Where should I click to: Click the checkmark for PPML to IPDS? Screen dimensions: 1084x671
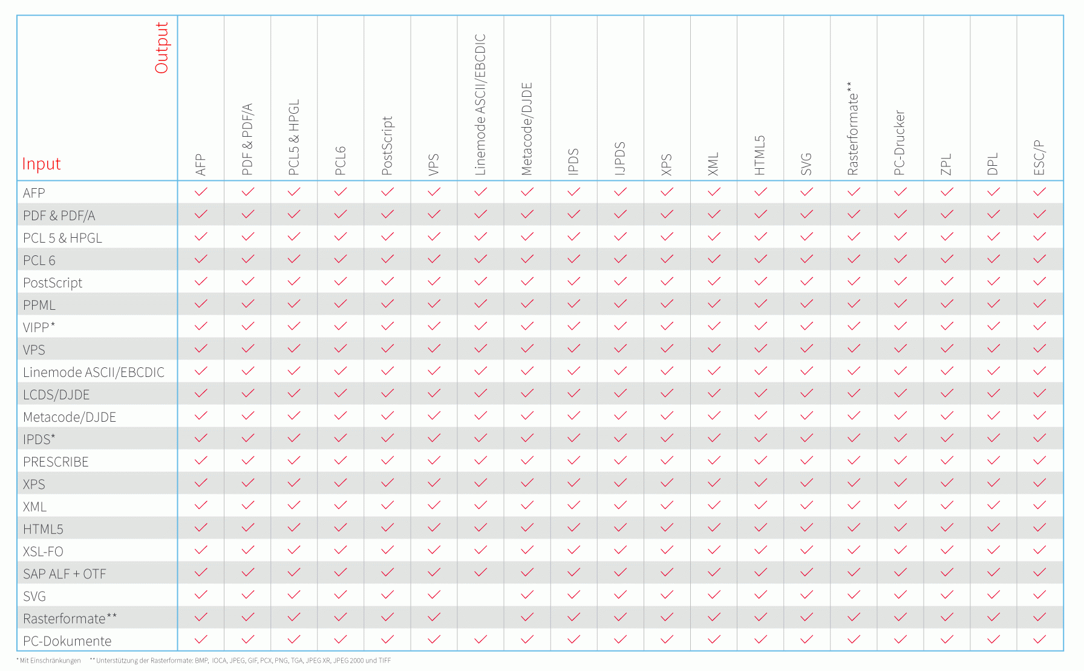[573, 304]
